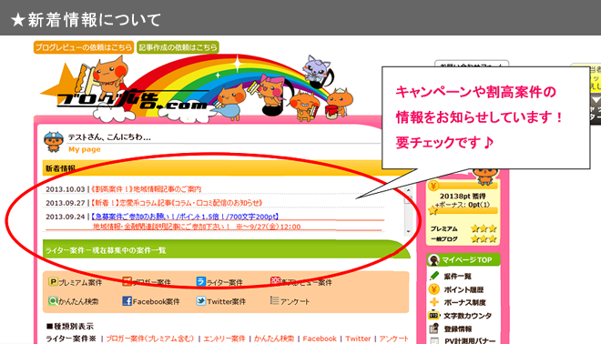Open the My page link
The image size is (601, 344).
point(85,149)
